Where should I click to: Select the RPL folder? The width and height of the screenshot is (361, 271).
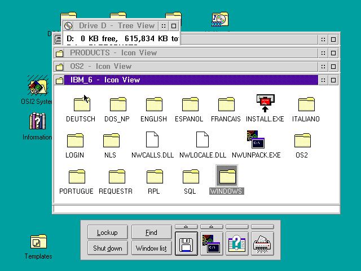click(x=155, y=176)
